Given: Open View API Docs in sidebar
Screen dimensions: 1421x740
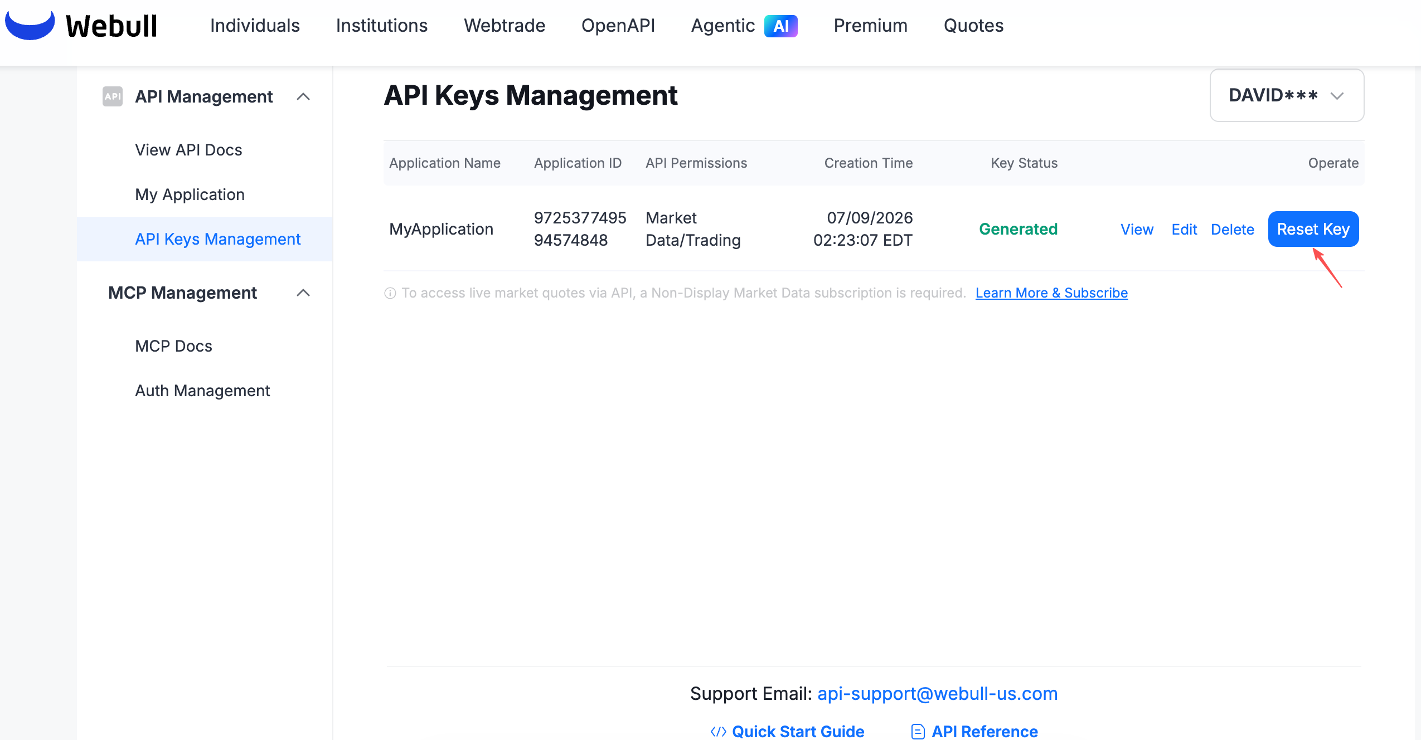Looking at the screenshot, I should click(188, 150).
